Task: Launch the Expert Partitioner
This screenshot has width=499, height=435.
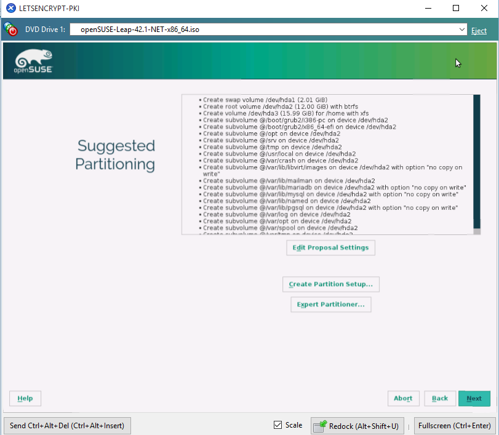Action: tap(330, 305)
